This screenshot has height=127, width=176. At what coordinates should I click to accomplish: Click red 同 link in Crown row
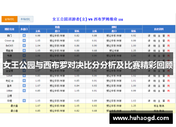(169, 41)
